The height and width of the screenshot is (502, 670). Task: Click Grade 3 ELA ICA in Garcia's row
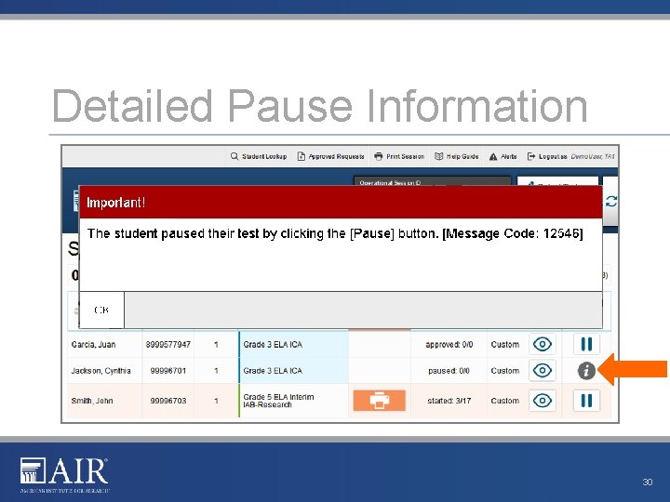[x=273, y=345]
